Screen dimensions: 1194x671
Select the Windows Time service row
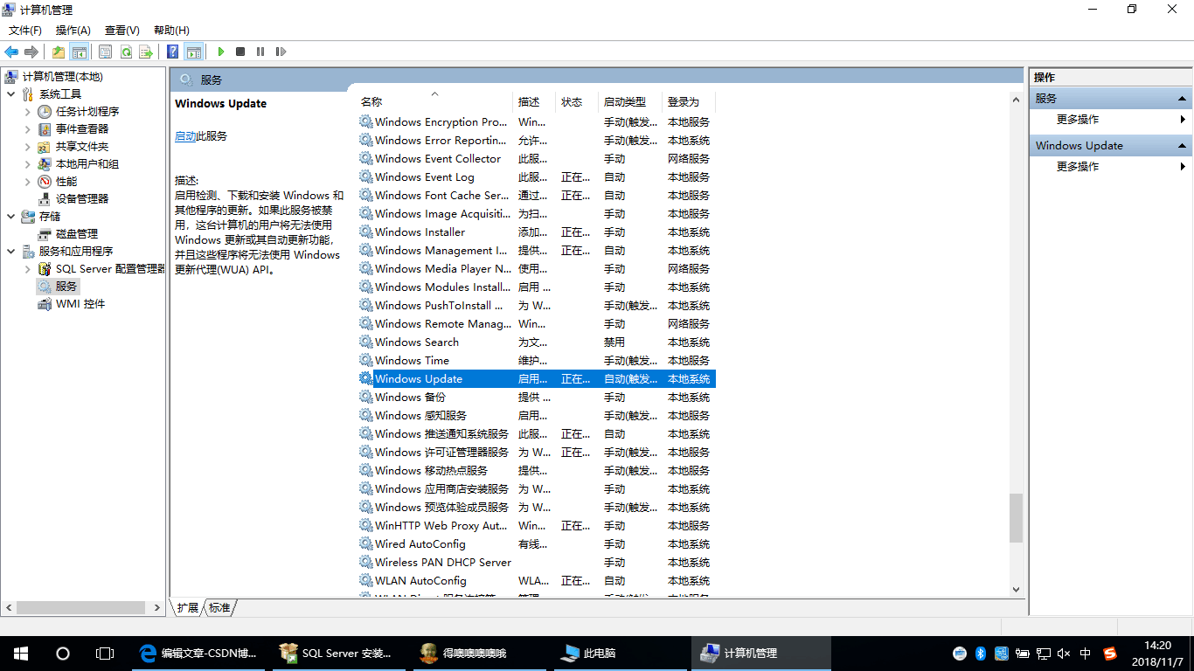[x=537, y=361]
